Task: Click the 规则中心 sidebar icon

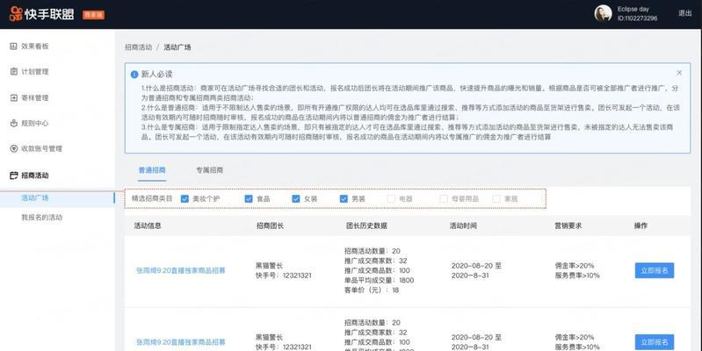Action: (x=13, y=123)
